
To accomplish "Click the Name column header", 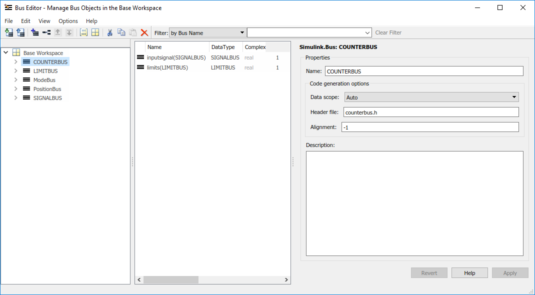I will [x=177, y=47].
